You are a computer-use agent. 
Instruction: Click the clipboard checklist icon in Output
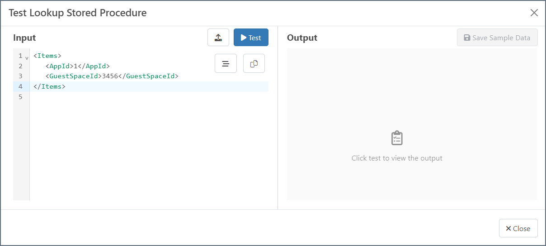tap(397, 138)
